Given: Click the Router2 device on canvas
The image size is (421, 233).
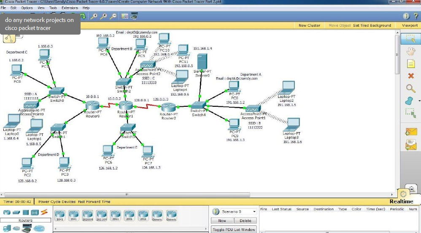Looking at the screenshot, I should coord(168,108).
